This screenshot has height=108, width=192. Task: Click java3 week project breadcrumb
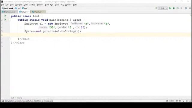pyautogui.click(x=7, y=8)
